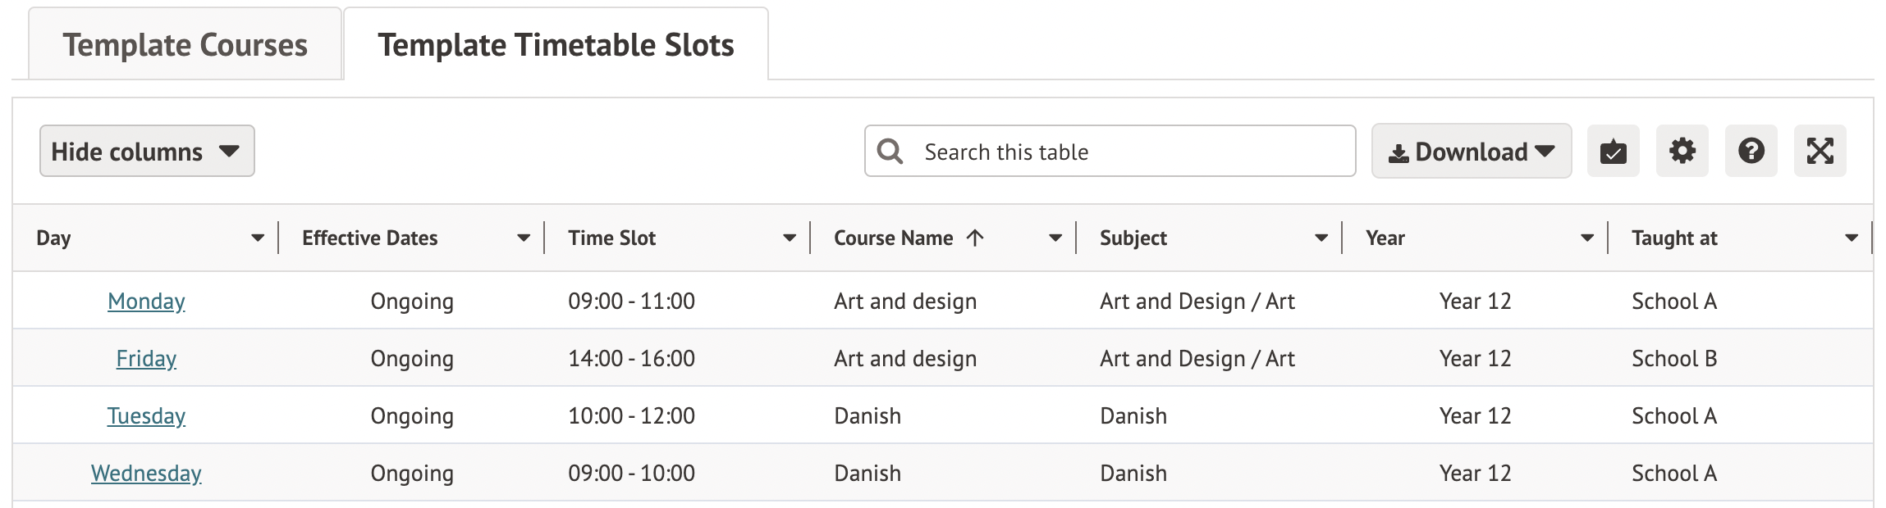Click the calendar check icon button

click(1613, 152)
